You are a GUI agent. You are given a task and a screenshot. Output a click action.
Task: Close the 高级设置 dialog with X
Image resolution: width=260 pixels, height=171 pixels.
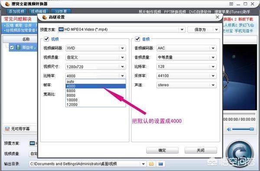[x=217, y=17]
